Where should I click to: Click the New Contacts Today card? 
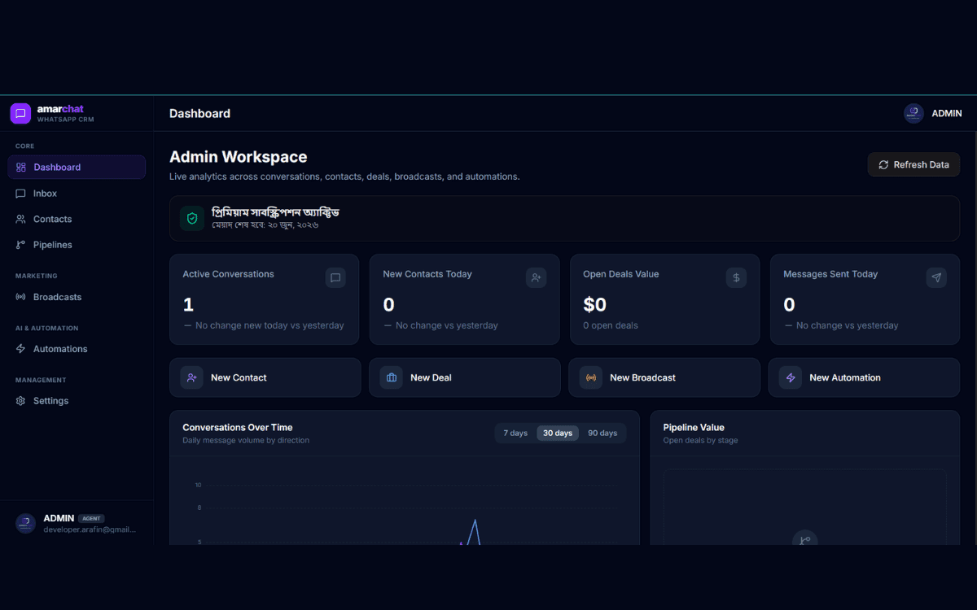[x=464, y=299]
